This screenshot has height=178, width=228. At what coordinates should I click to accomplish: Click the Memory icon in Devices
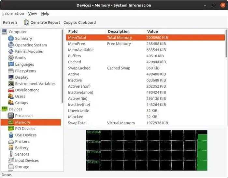[11, 122]
